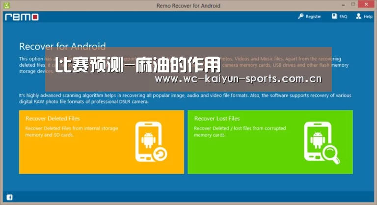Click the "Recover for Android" heading
The height and width of the screenshot is (205, 377).
point(62,47)
